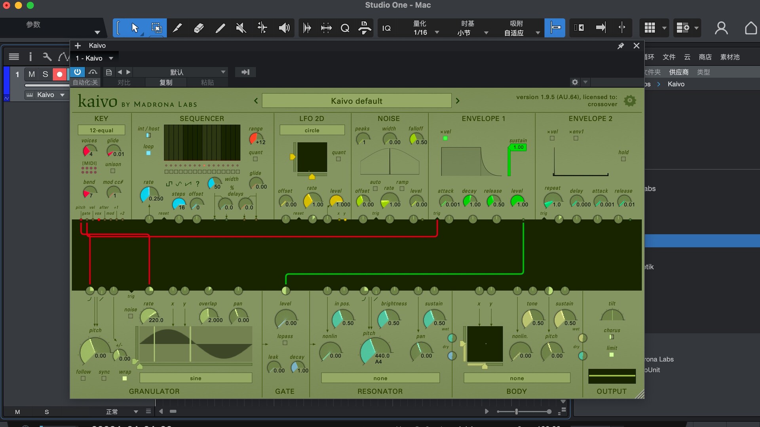Select the Arrow tool in toolbar
Screen dimensions: 760x427
tap(135, 28)
